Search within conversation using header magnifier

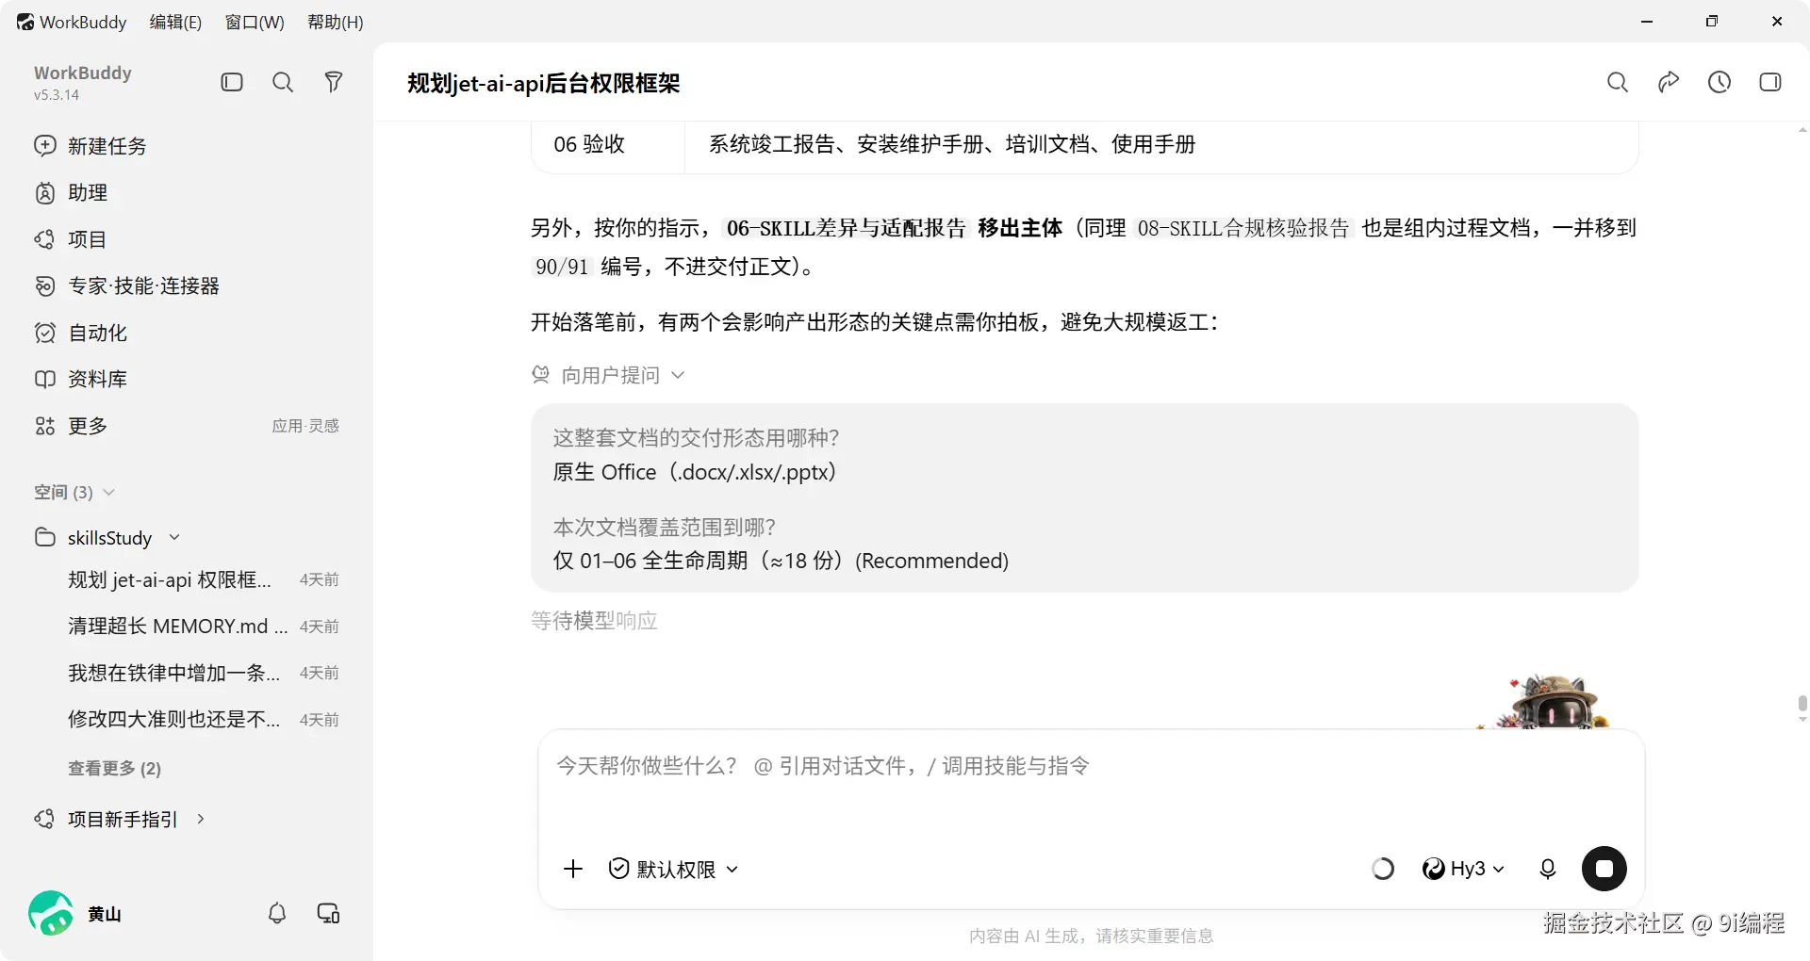pos(1618,82)
